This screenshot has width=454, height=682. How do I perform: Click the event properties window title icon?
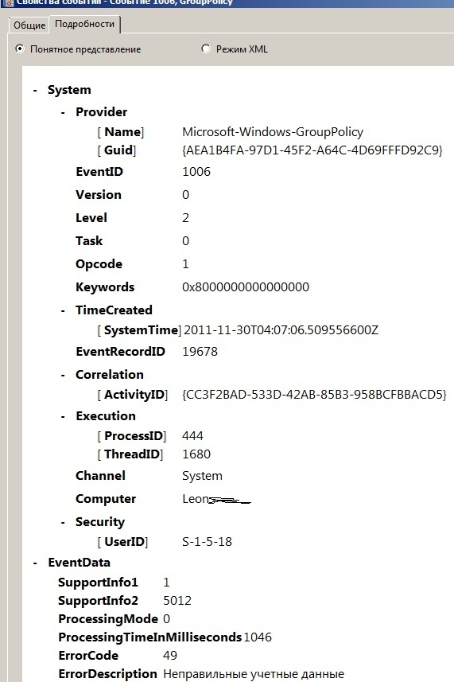pyautogui.click(x=8, y=2)
